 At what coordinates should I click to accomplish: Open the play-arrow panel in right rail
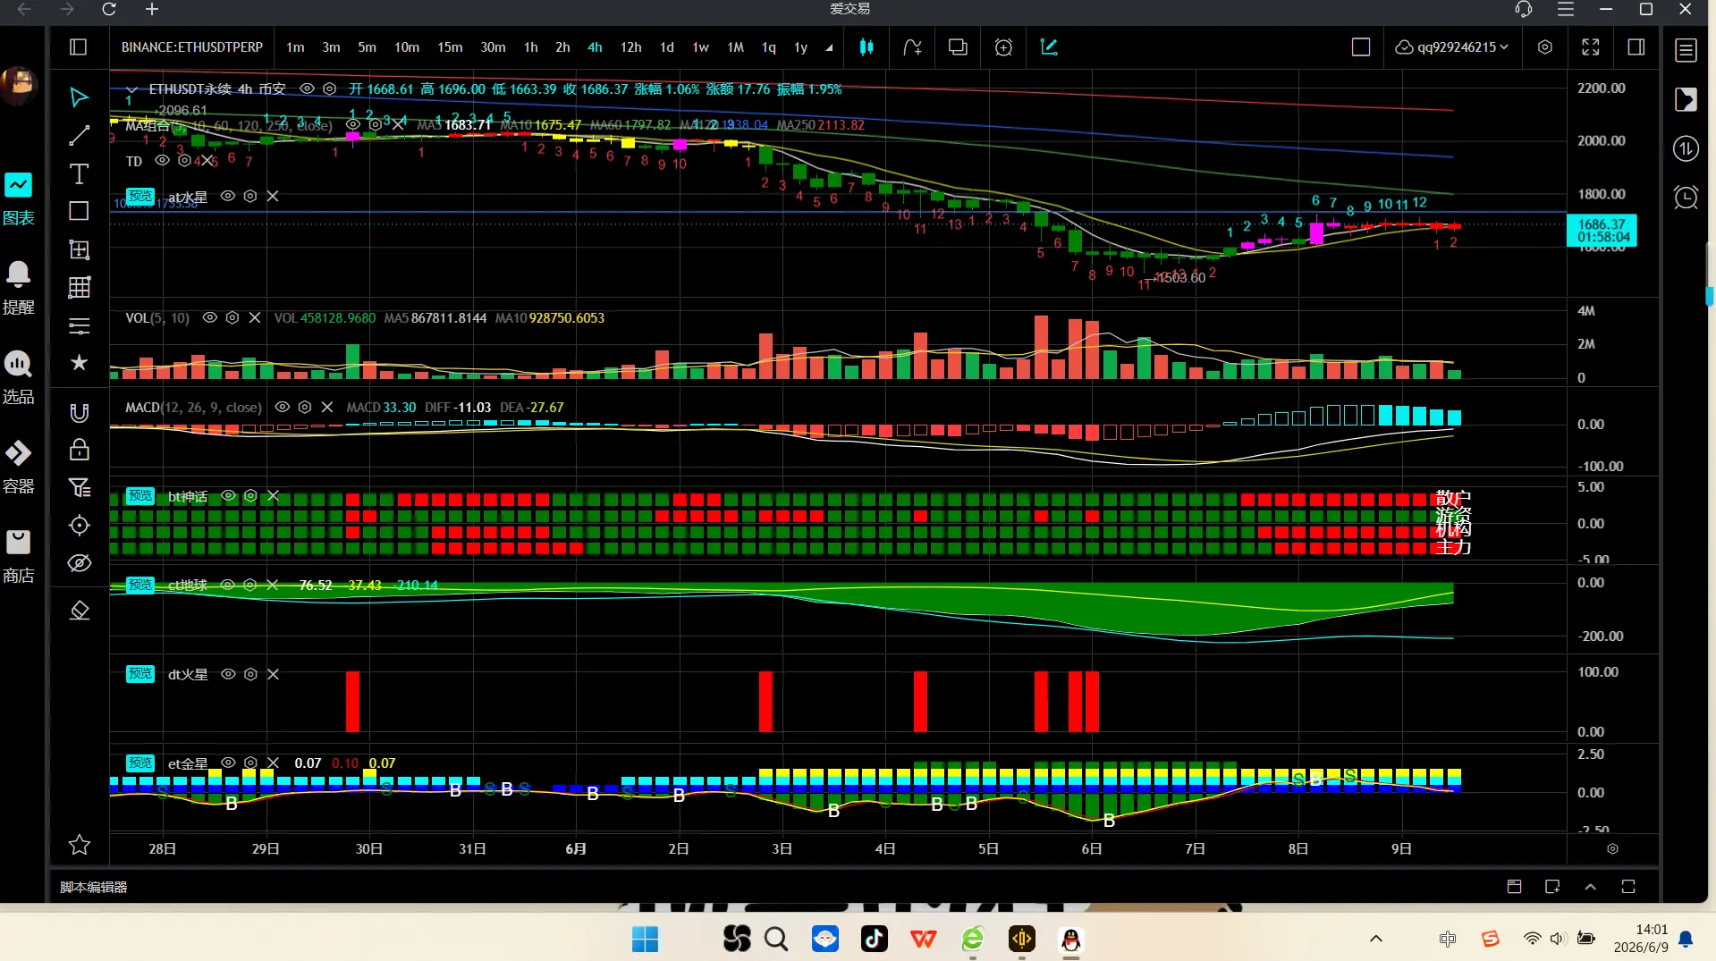pos(1686,99)
